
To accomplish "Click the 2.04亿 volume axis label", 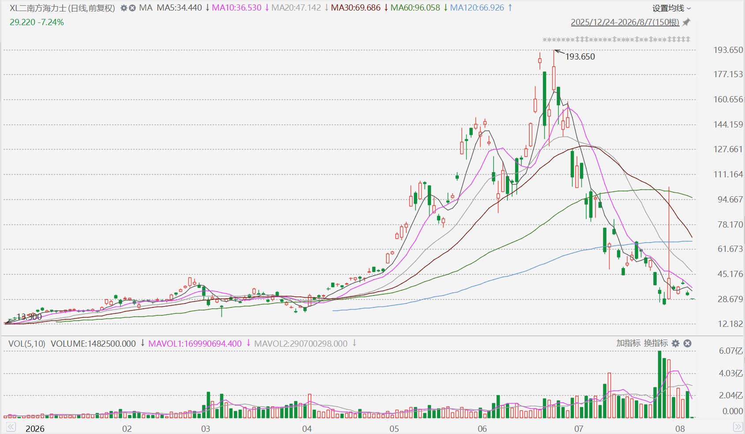I will pyautogui.click(x=731, y=395).
